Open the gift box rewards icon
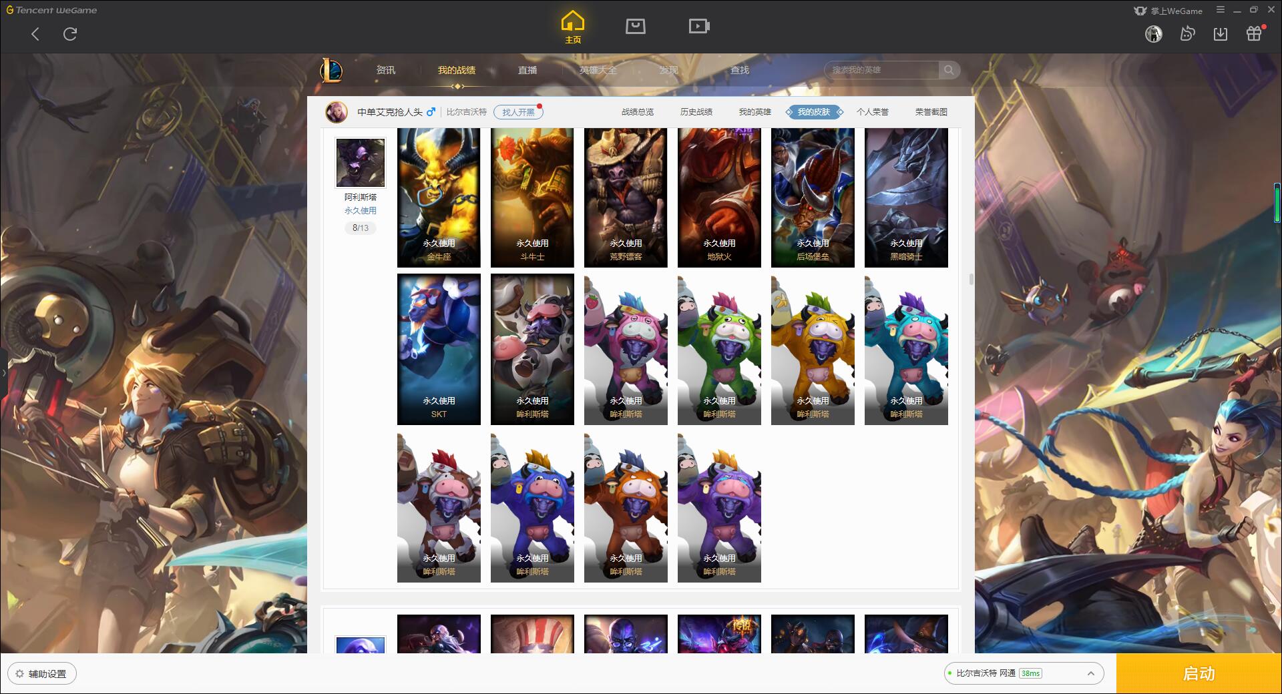 tap(1255, 33)
